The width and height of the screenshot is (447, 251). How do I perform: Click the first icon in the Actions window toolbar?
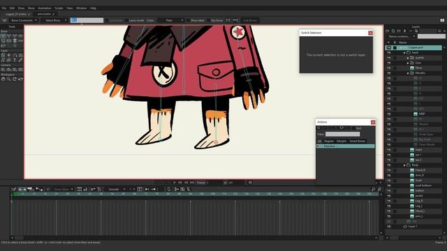pyautogui.click(x=318, y=128)
